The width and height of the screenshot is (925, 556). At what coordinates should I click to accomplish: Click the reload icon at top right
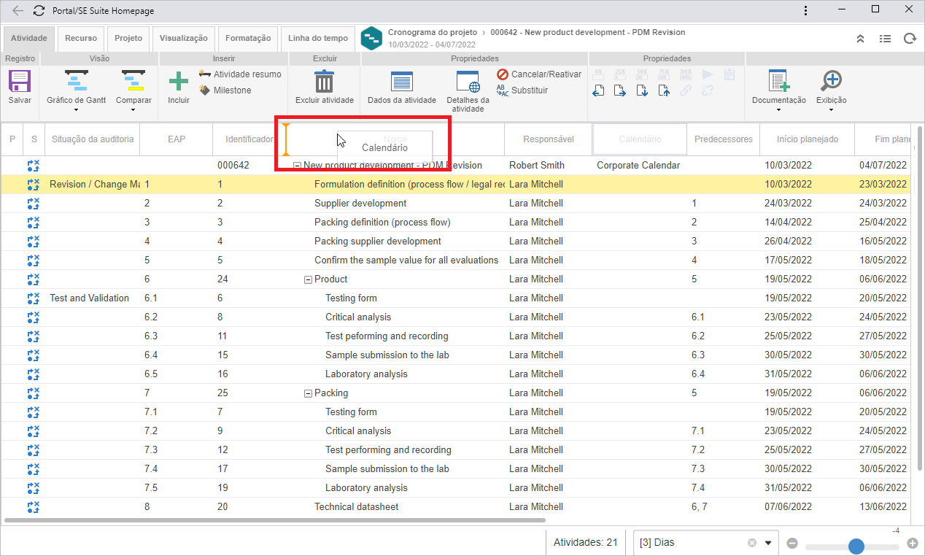click(910, 39)
